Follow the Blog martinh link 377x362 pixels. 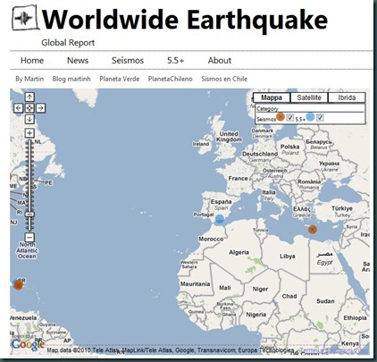click(x=71, y=79)
